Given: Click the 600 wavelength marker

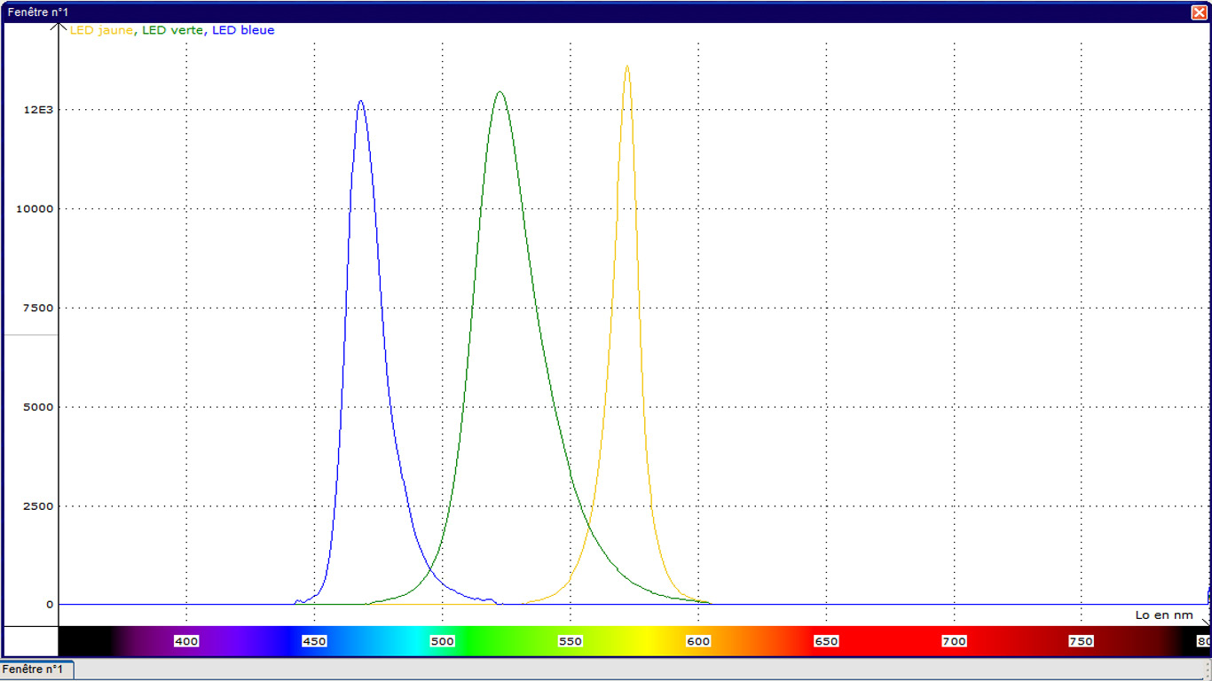Looking at the screenshot, I should coord(698,641).
